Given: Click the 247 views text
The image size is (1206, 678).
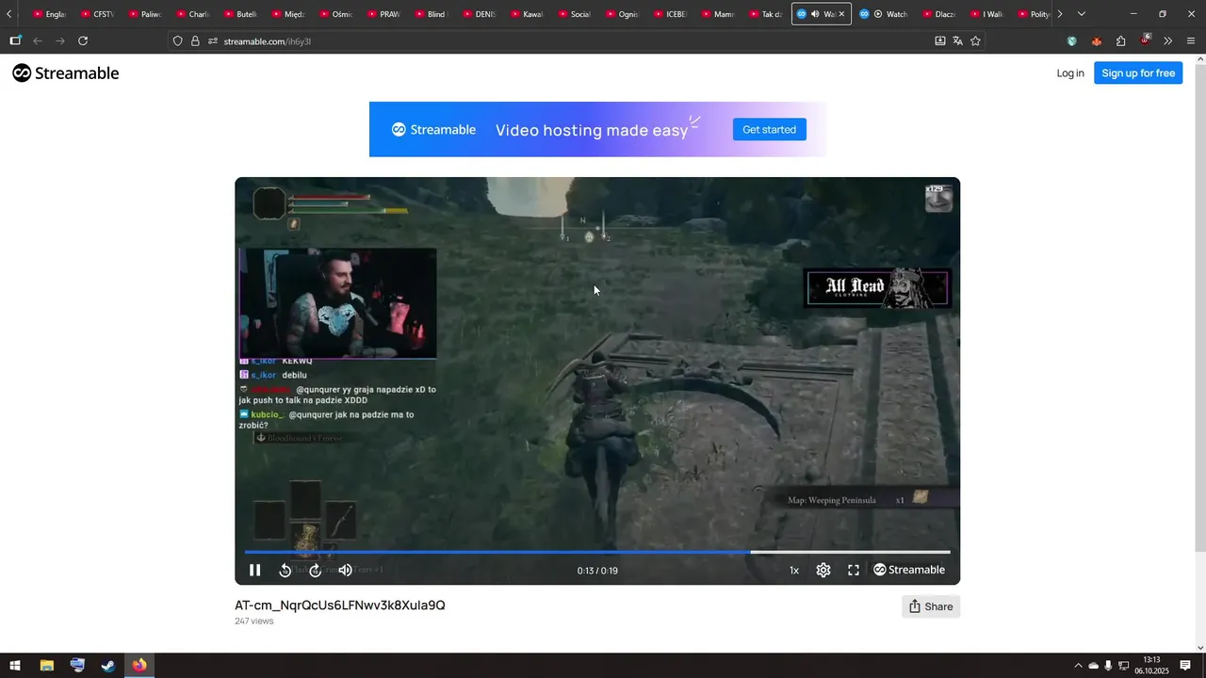Looking at the screenshot, I should point(254,621).
